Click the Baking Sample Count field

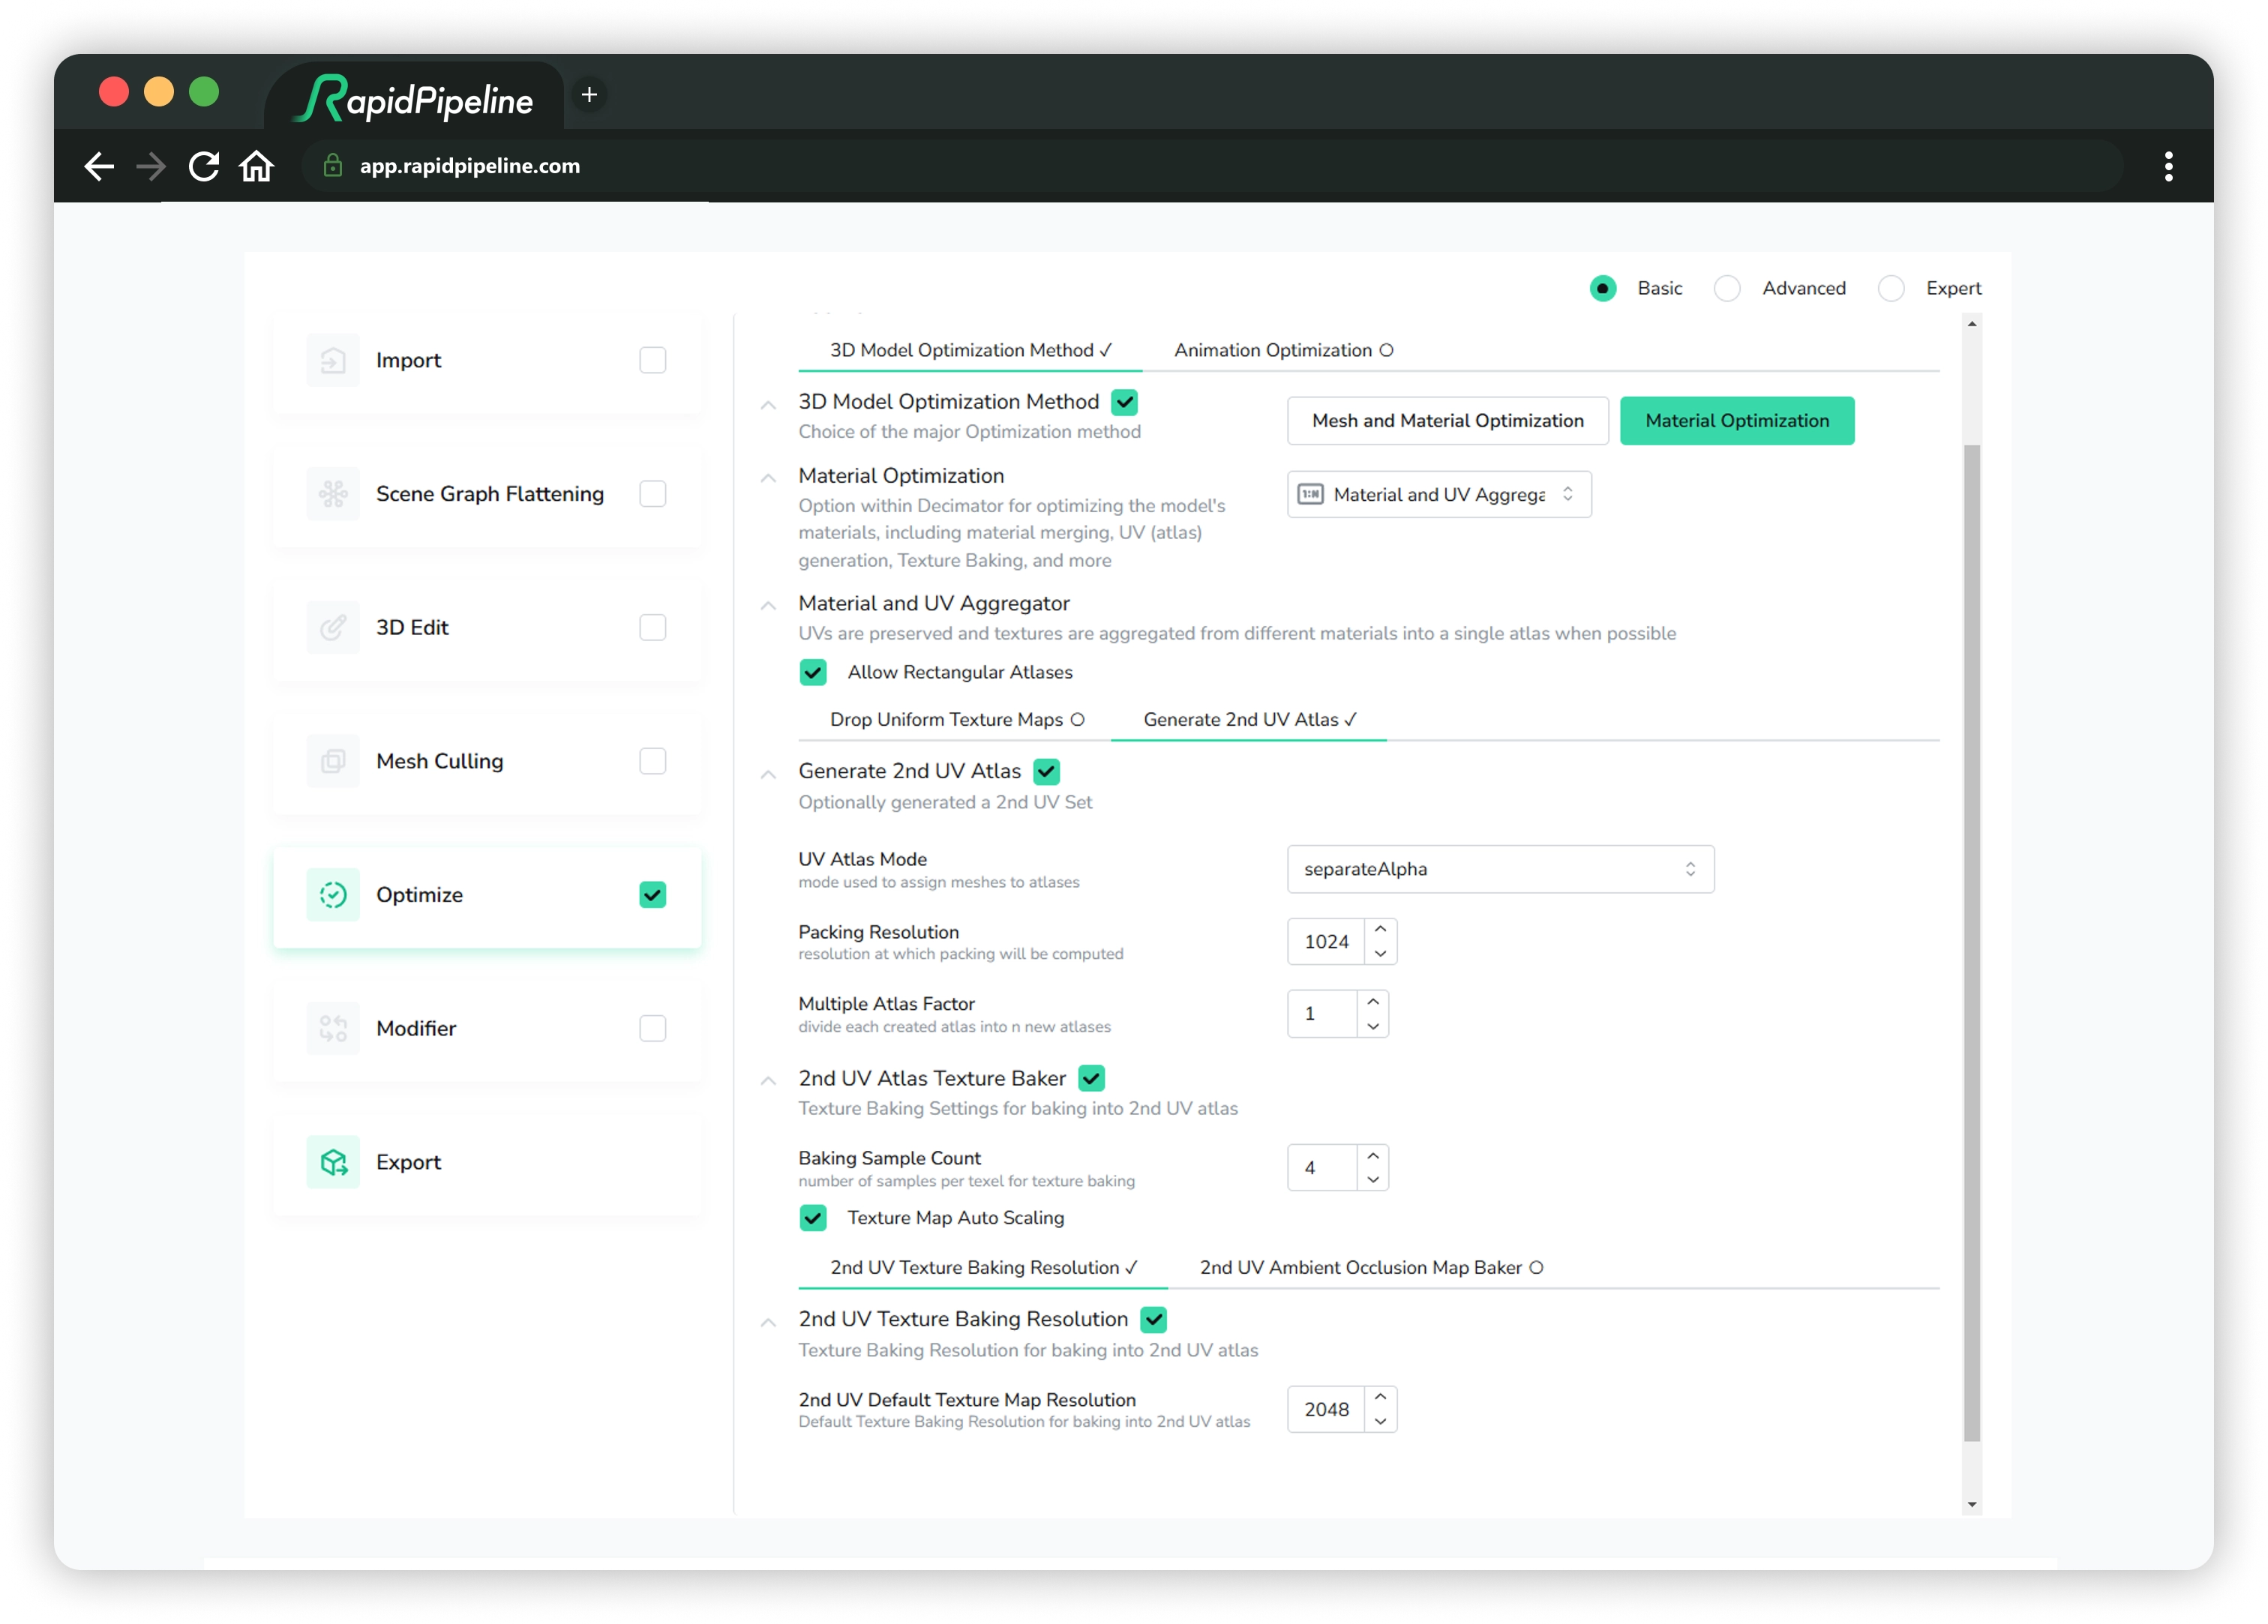point(1322,1168)
